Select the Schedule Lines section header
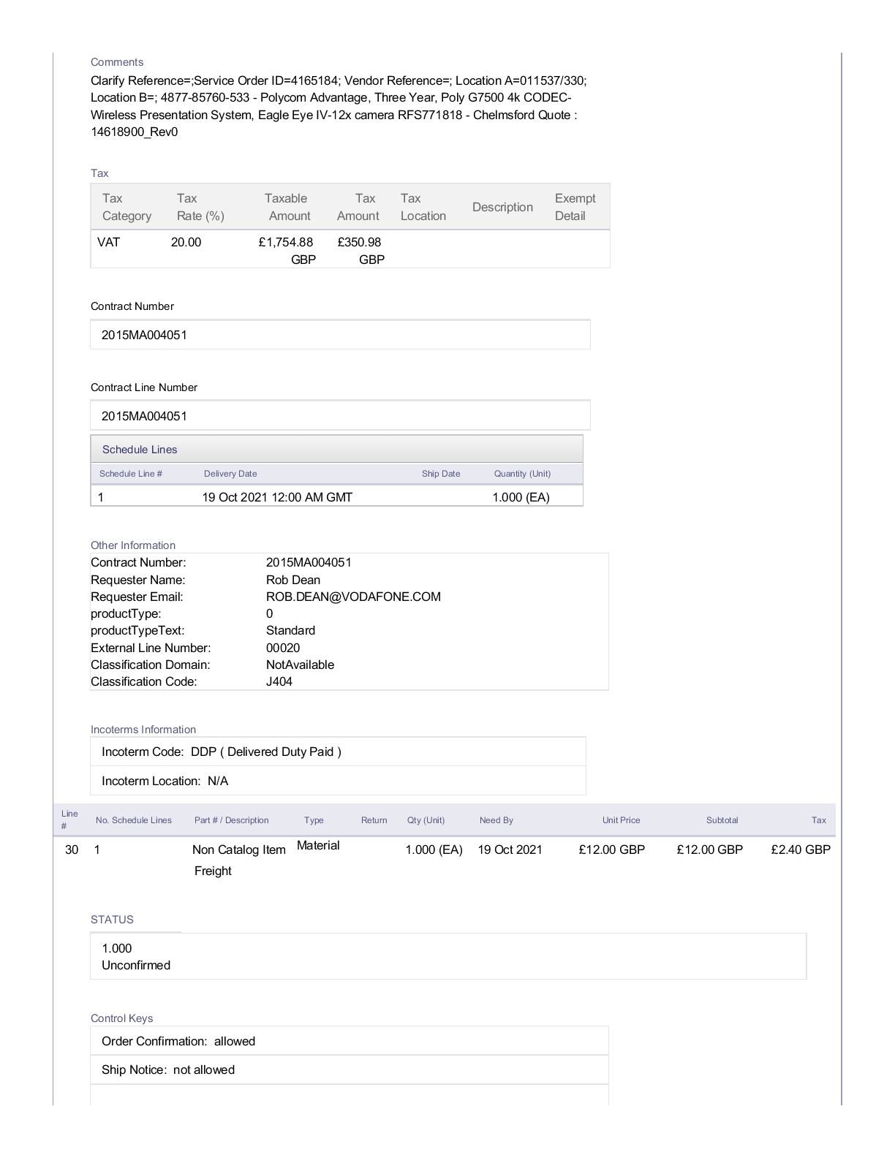The image size is (895, 1158). (x=140, y=450)
